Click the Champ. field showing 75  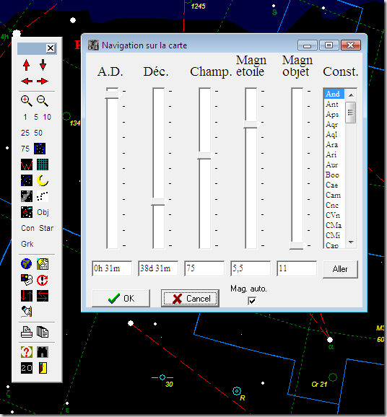(204, 268)
